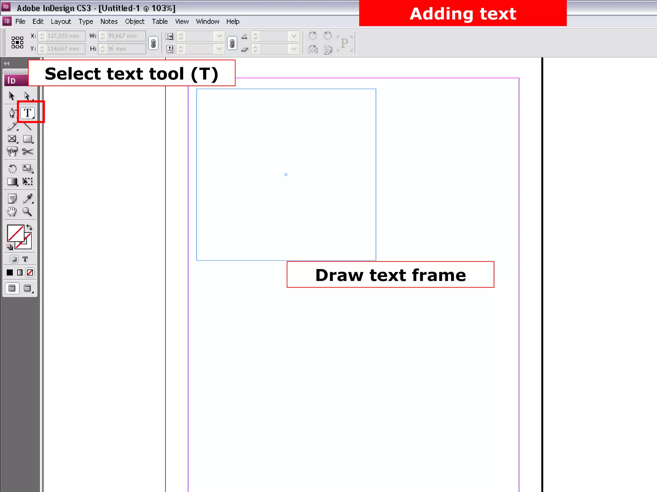Screen dimensions: 657x492
Task: Open the Type menu
Action: (86, 21)
